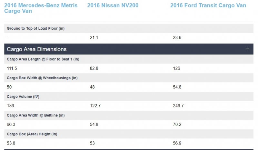The width and height of the screenshot is (258, 150).
Task: Open the 2016 Ford Transit Cargo Van link
Action: pyautogui.click(x=208, y=5)
